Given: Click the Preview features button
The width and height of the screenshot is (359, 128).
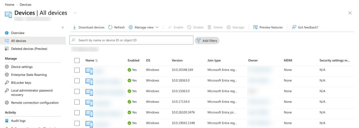Looking at the screenshot, I should 268,27.
